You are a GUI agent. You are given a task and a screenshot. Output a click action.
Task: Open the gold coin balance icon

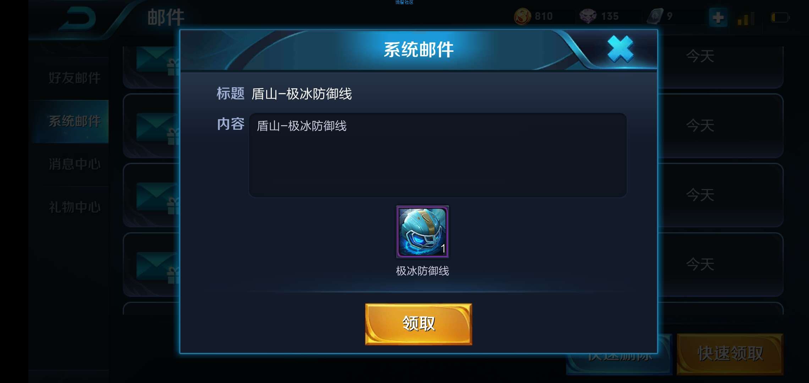522,16
